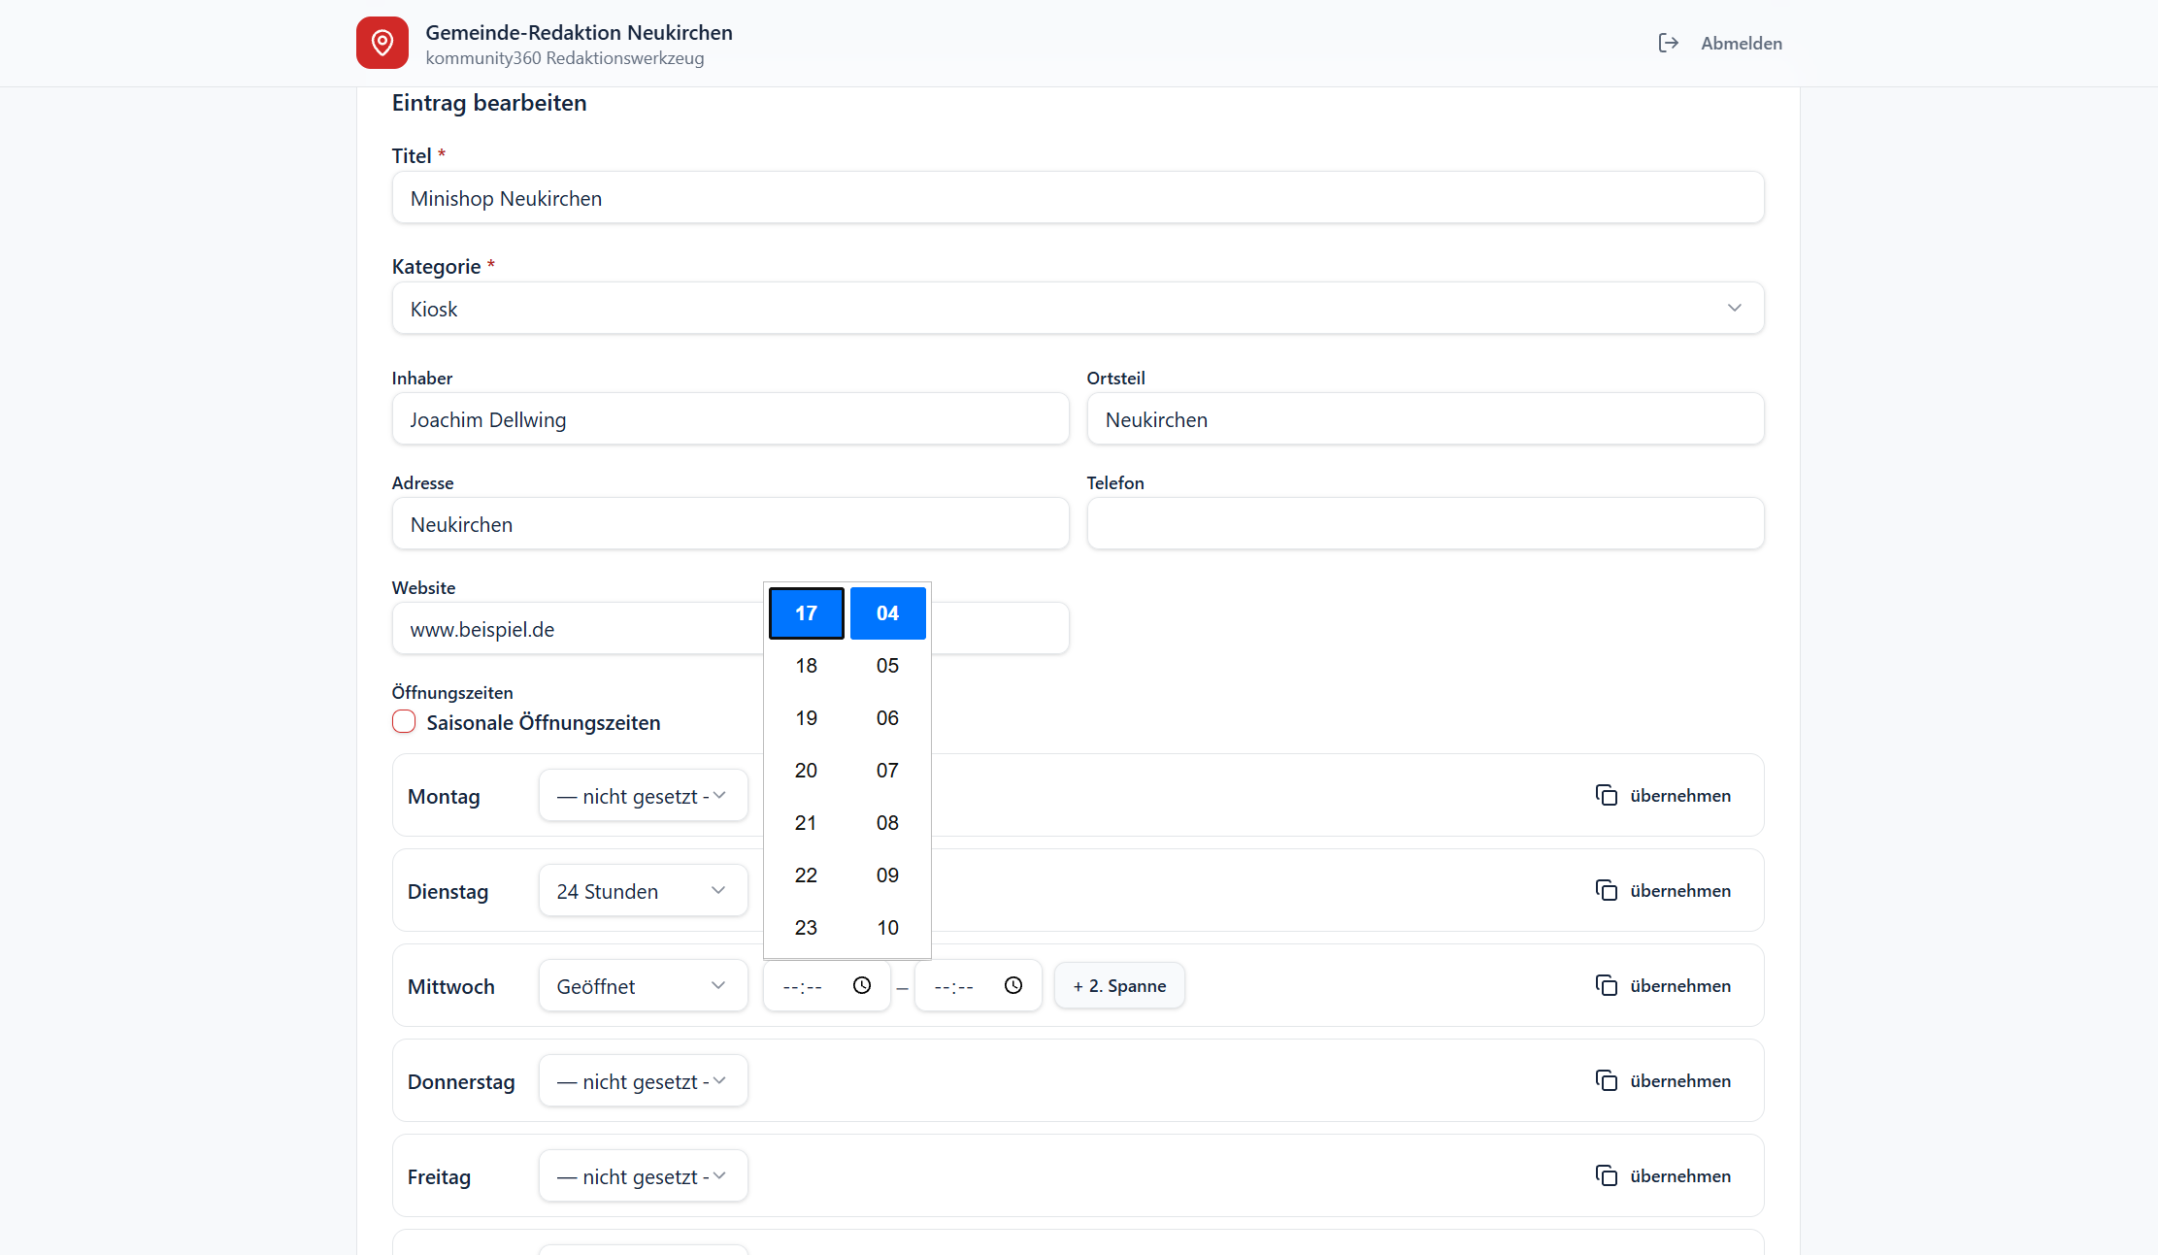Viewport: 2158px width, 1255px height.
Task: Click the logout arrow icon
Action: (1668, 43)
